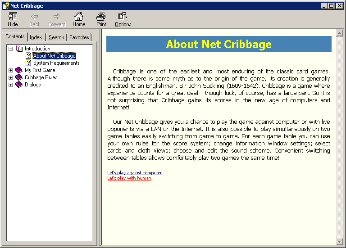
Task: Click the vertical scrollbar track
Action: 339,137
